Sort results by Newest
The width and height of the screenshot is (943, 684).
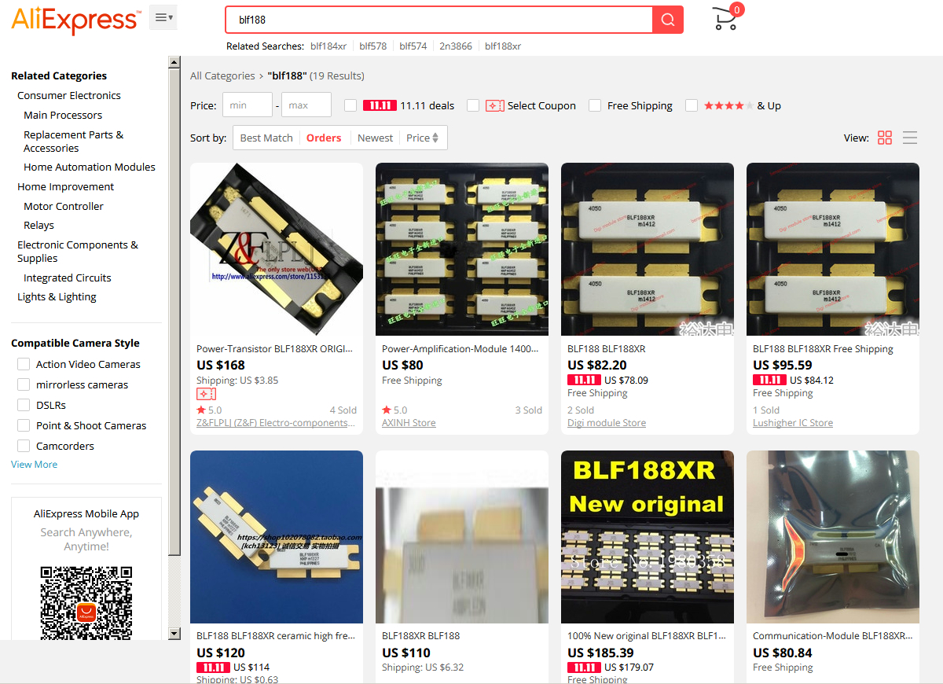(x=375, y=138)
